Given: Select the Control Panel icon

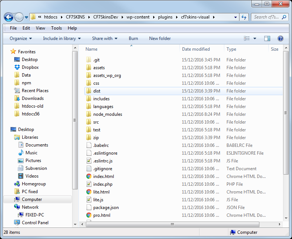Looking at the screenshot, I should pos(17,223).
